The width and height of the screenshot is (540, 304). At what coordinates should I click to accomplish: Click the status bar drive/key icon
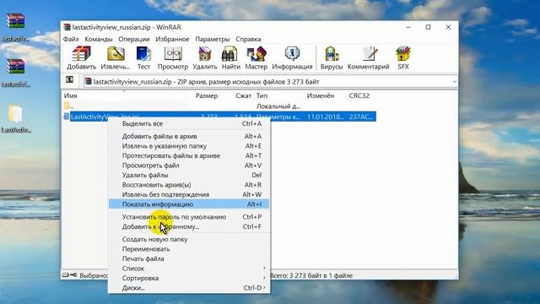coord(69,275)
